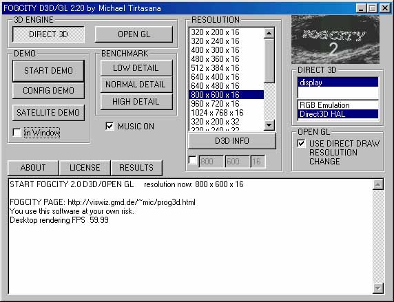Open the LICENSE section
Screen dimensions: 394x302
click(85, 167)
